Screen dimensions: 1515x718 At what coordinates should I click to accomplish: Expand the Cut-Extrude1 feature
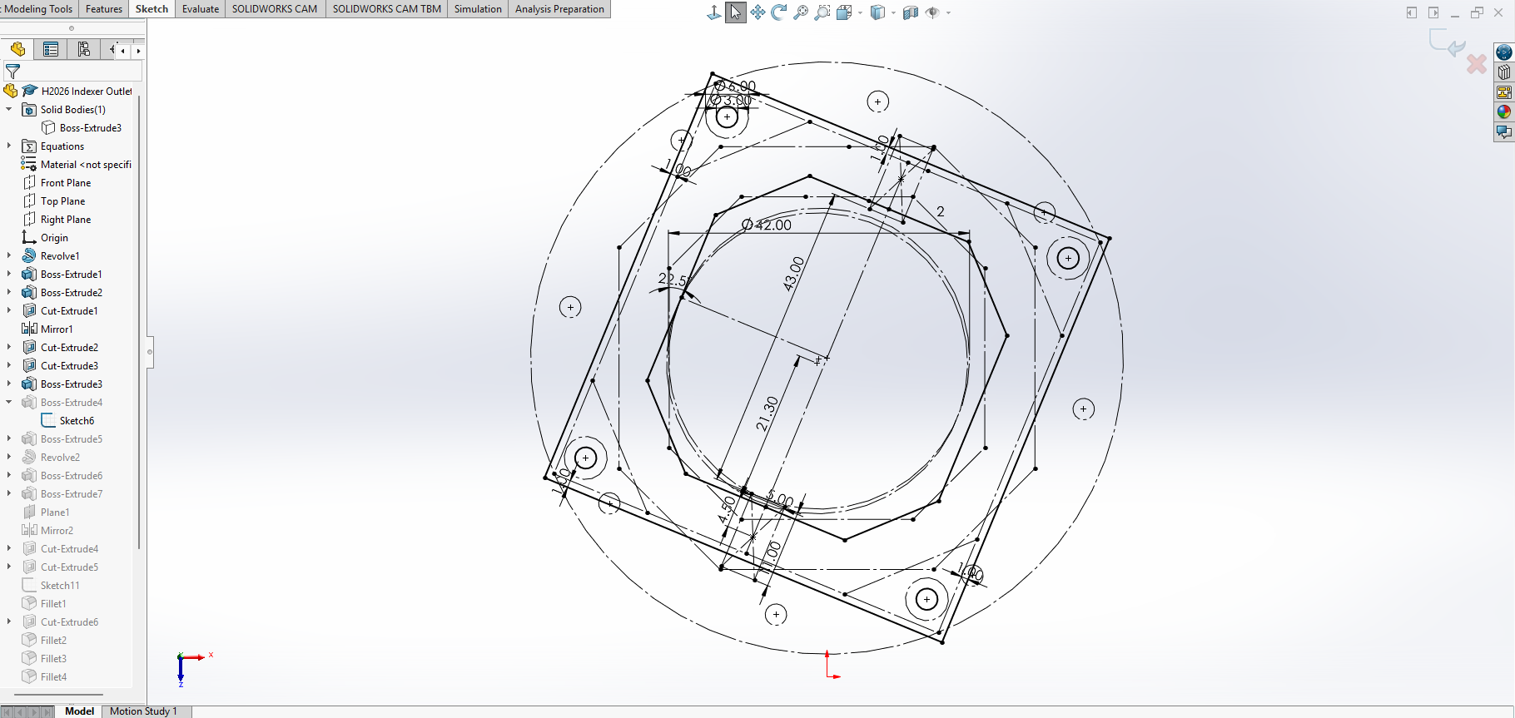[x=9, y=310]
